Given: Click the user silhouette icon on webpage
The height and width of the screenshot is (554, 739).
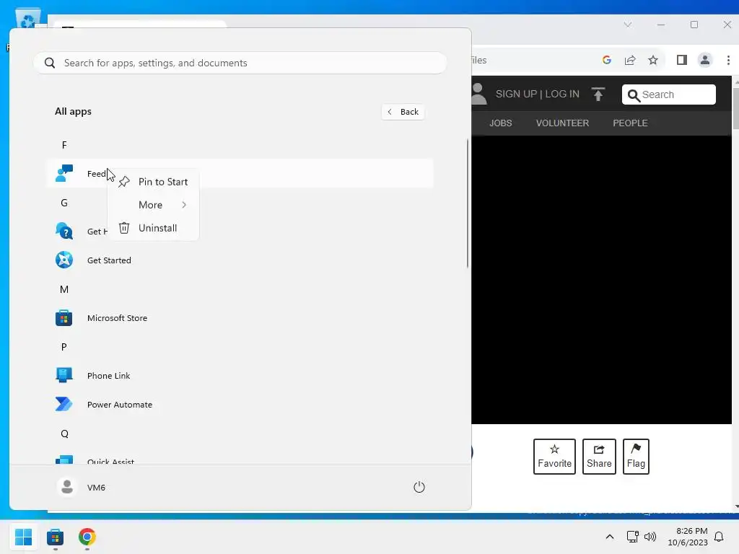Looking at the screenshot, I should click(x=478, y=94).
